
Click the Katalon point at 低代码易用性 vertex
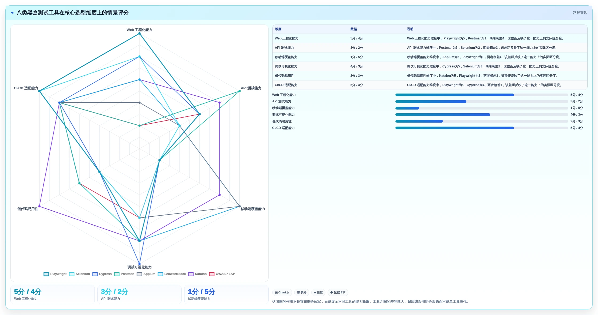39,206
